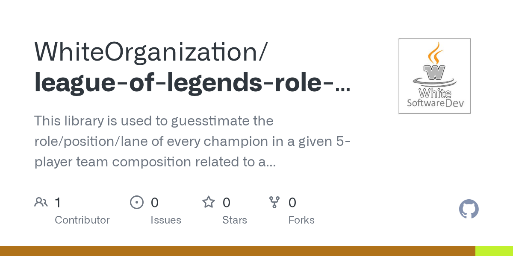Click the brown language bar segment
This screenshot has width=513, height=256.
[x=237, y=251]
